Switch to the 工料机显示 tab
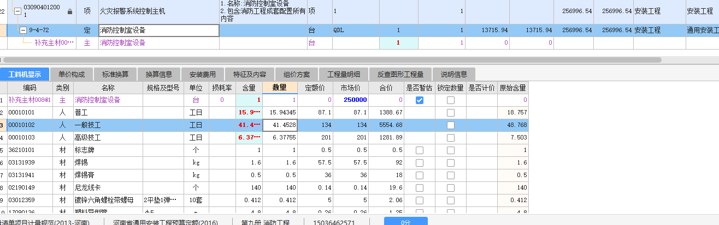The height and width of the screenshot is (225, 719). pyautogui.click(x=25, y=75)
